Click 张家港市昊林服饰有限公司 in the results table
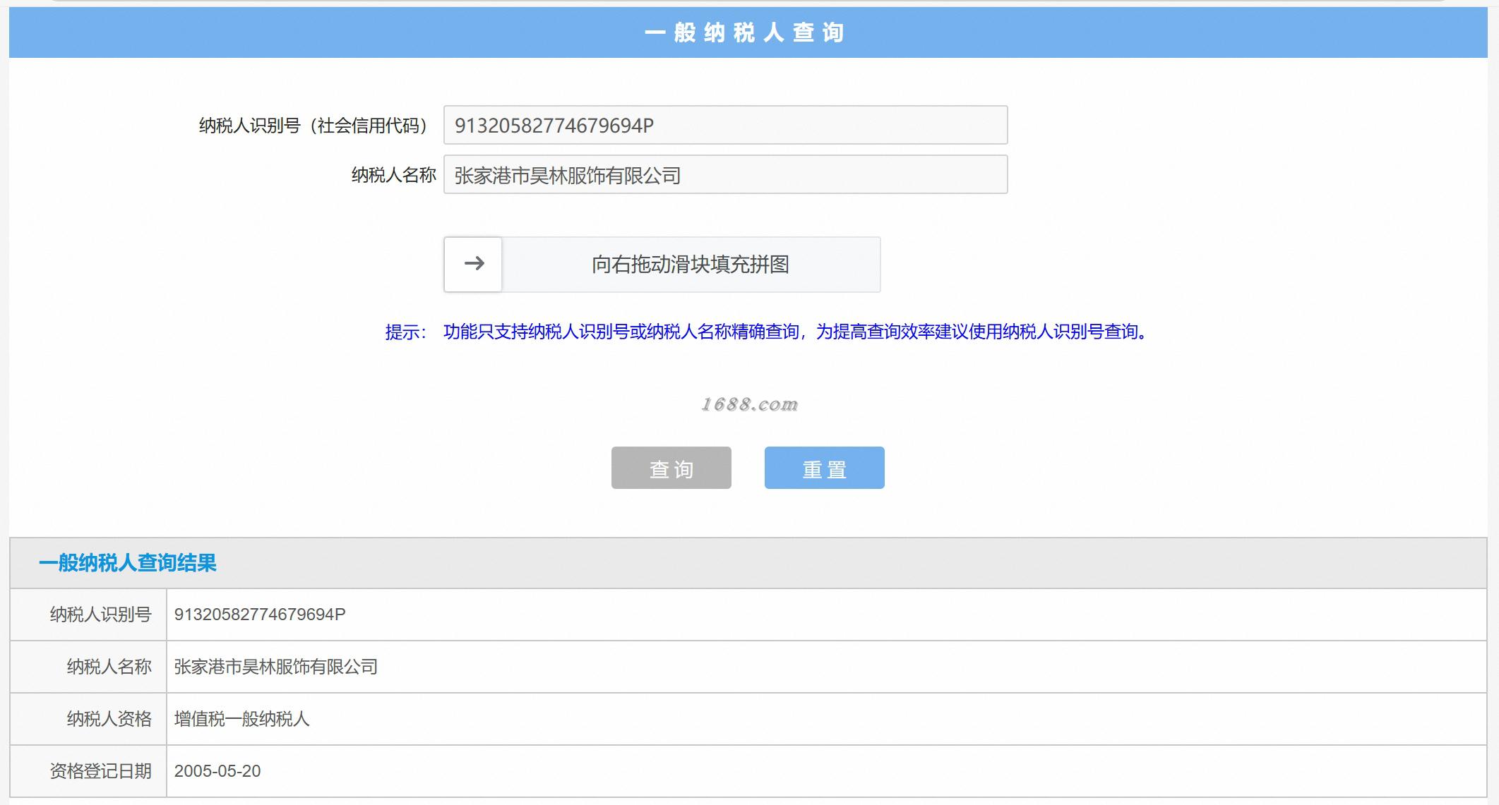 [x=276, y=667]
